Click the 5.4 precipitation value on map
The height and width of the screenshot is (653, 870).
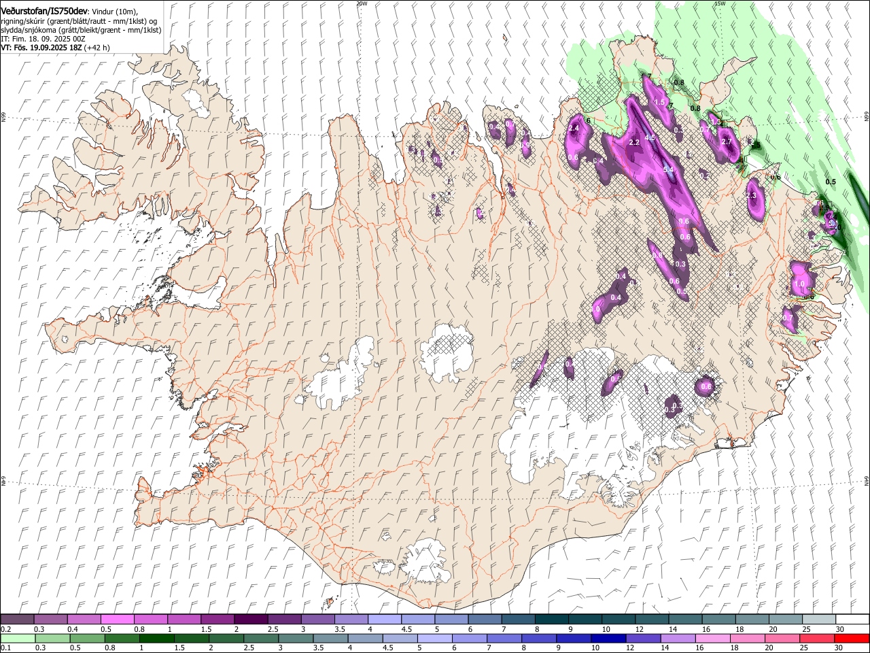(x=668, y=170)
